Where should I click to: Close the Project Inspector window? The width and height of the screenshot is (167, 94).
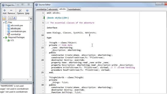[28, 4]
